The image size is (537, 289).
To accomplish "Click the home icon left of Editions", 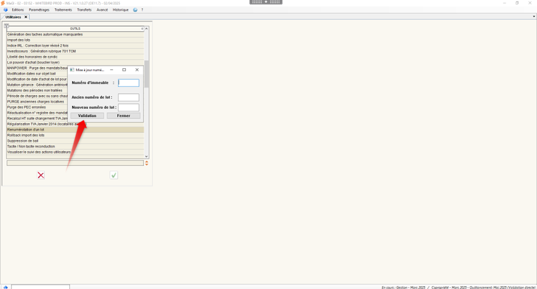I will (6, 10).
